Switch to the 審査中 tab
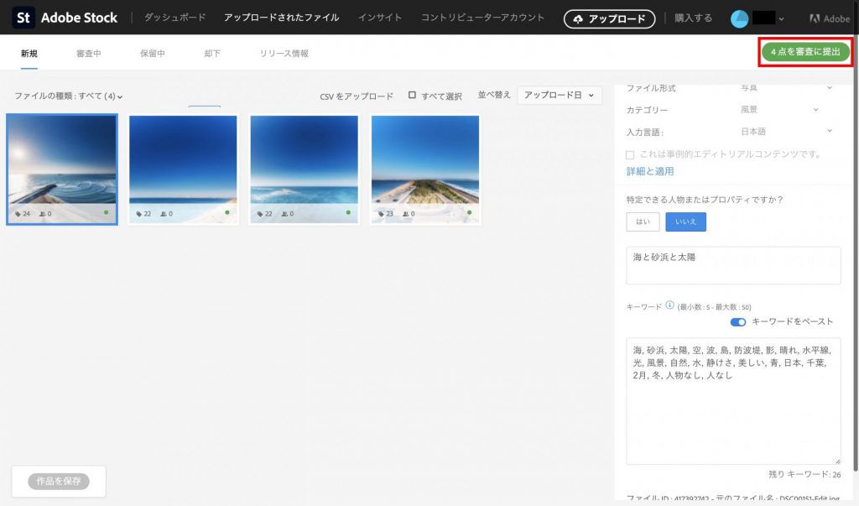Screen dimensions: 859x506 pyautogui.click(x=89, y=54)
